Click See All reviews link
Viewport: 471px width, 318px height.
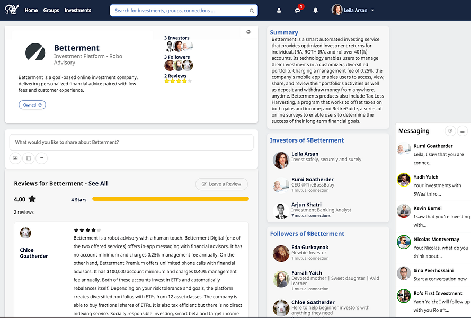[98, 184]
